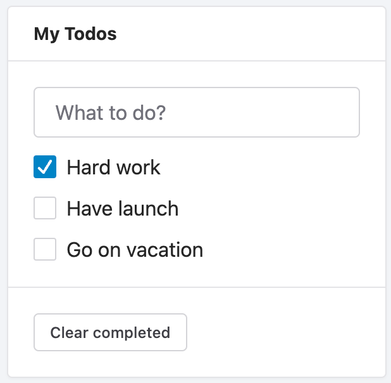The height and width of the screenshot is (383, 391).
Task: Place cursor in the new todo text box
Action: [196, 113]
